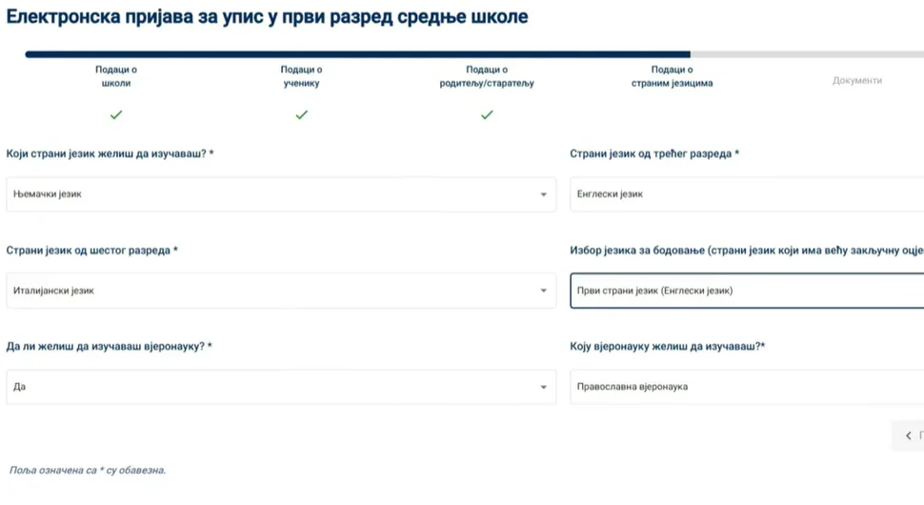Go to the Документи step

tap(856, 81)
